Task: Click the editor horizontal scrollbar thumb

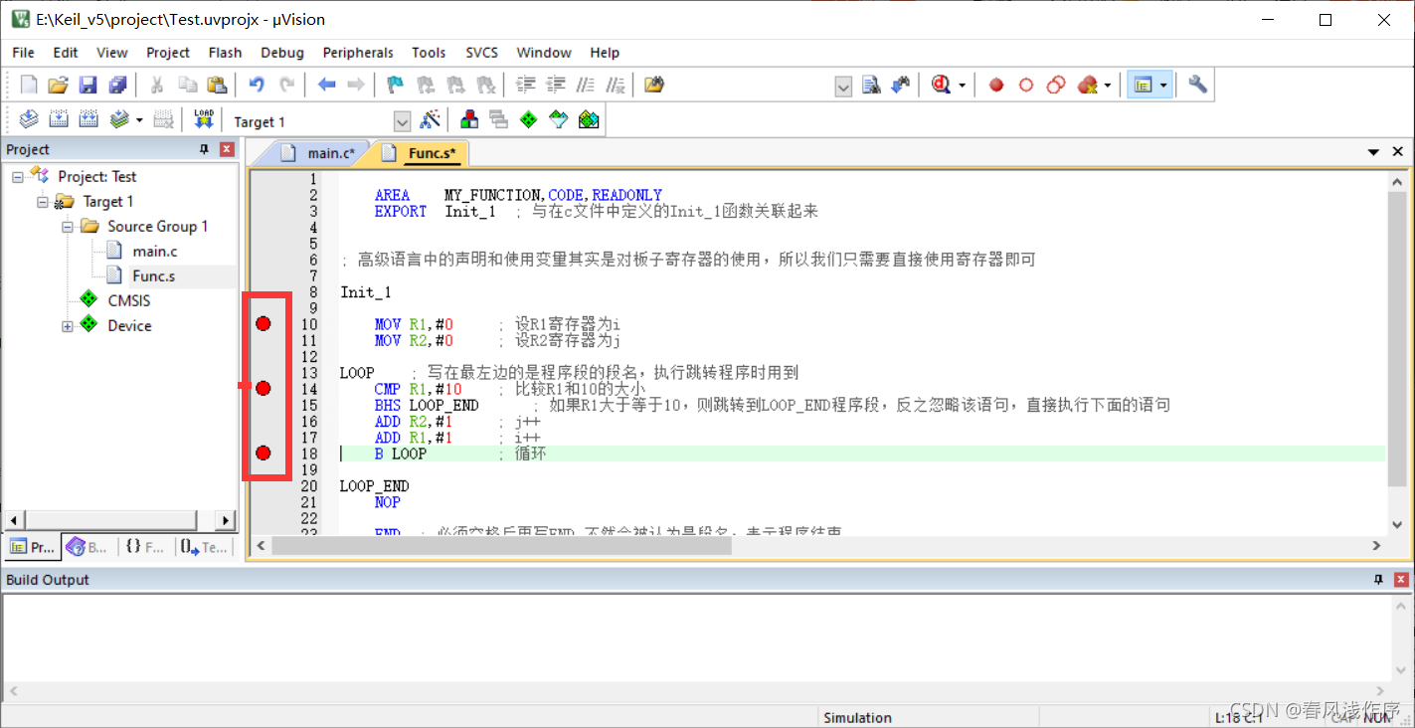Action: (501, 545)
